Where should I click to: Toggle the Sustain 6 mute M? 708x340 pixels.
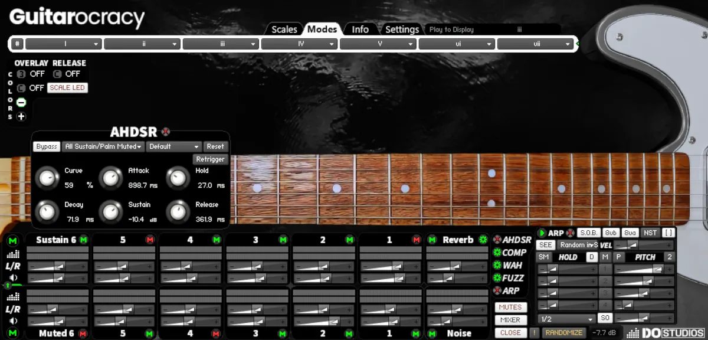(83, 240)
